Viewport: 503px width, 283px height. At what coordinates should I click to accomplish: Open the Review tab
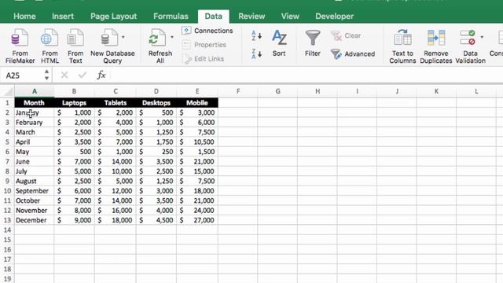pyautogui.click(x=251, y=16)
